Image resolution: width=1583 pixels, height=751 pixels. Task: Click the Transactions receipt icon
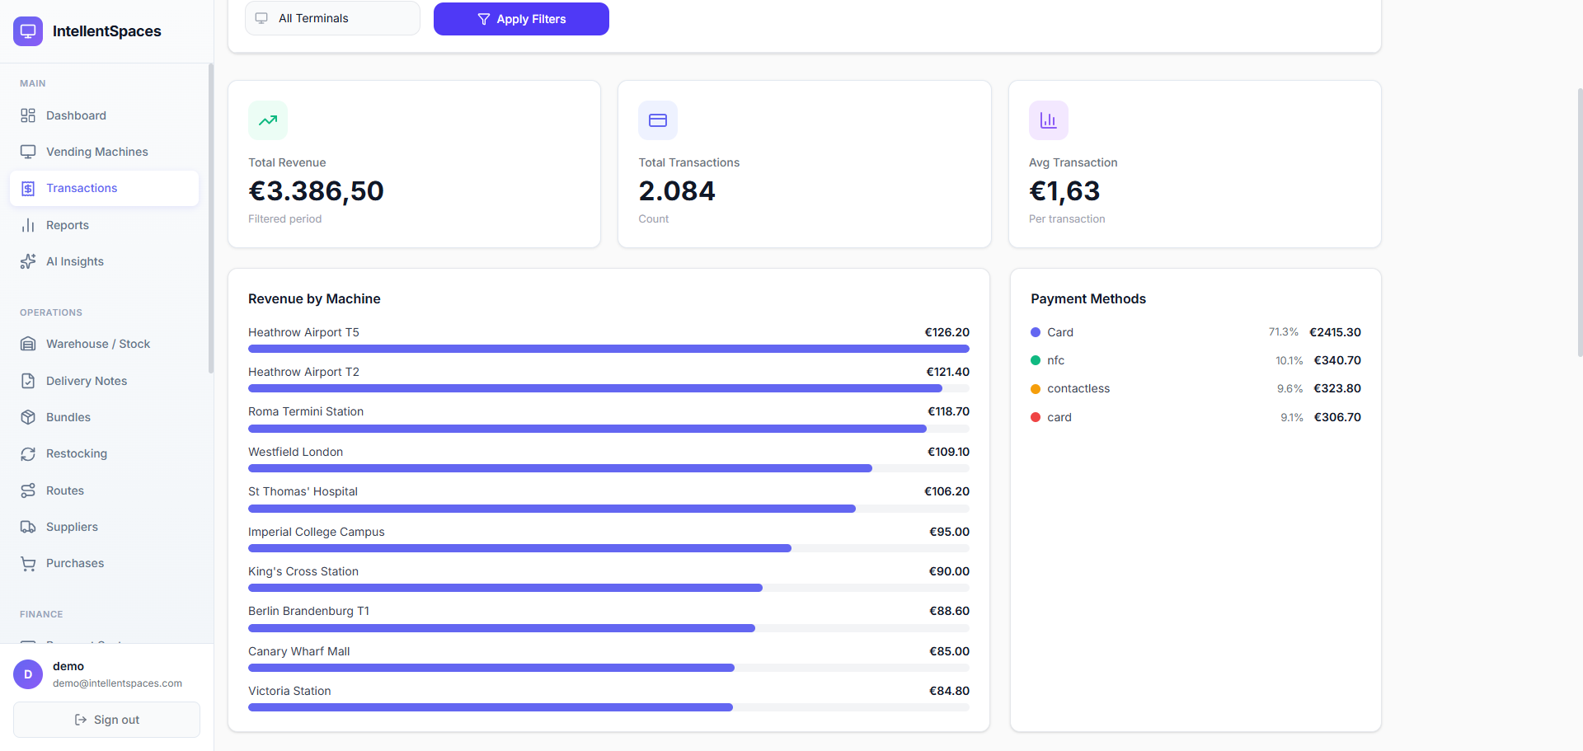[28, 188]
